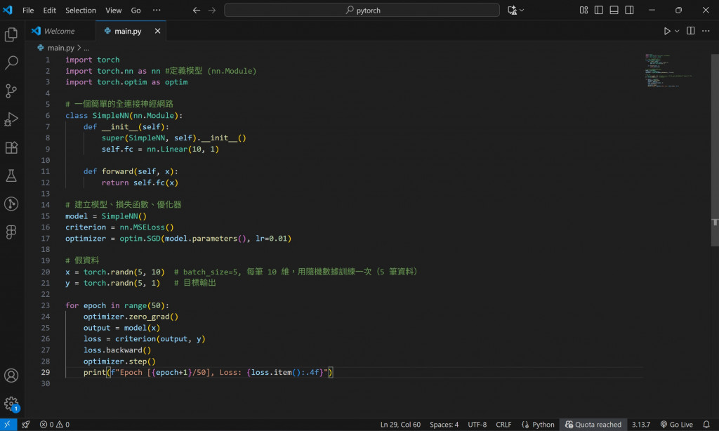Expand the Run options dropdown arrow
Image resolution: width=719 pixels, height=431 pixels.
tap(677, 31)
